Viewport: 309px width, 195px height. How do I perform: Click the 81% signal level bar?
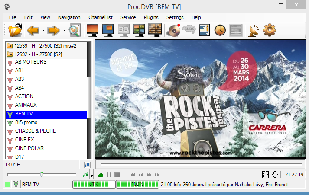click(94, 184)
